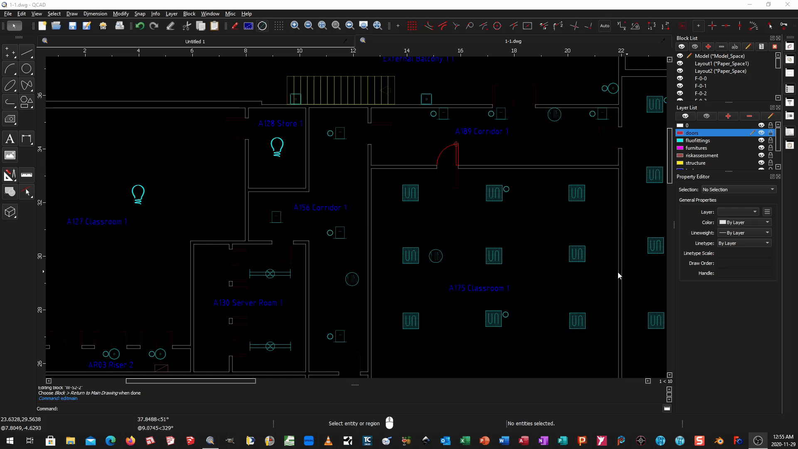
Task: Select the Hatch tool icon
Action: point(10,119)
